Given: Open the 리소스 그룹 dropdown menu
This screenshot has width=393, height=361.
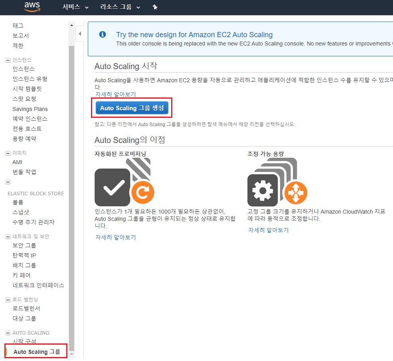Looking at the screenshot, I should (x=120, y=7).
